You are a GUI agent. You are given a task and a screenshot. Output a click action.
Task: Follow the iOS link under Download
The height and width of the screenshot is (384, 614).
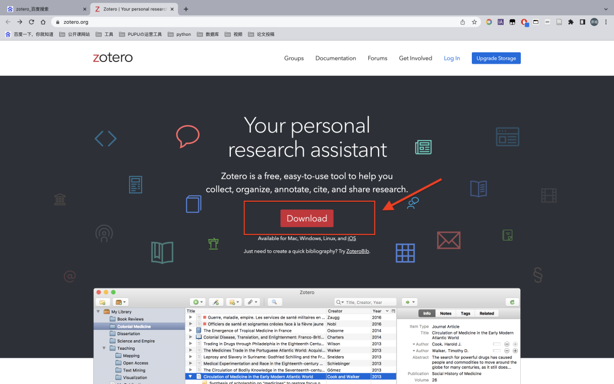click(352, 238)
